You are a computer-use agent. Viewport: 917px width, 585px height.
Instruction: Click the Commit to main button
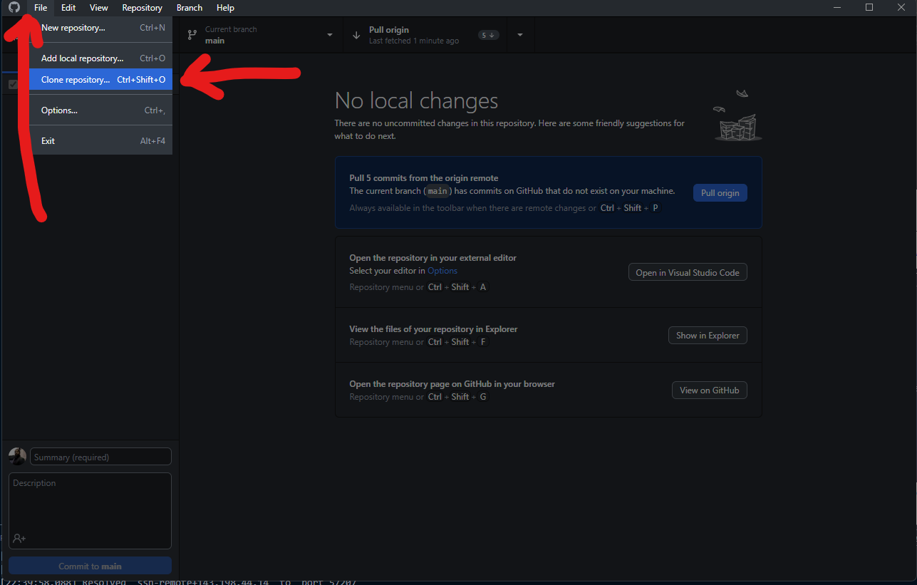(x=90, y=566)
